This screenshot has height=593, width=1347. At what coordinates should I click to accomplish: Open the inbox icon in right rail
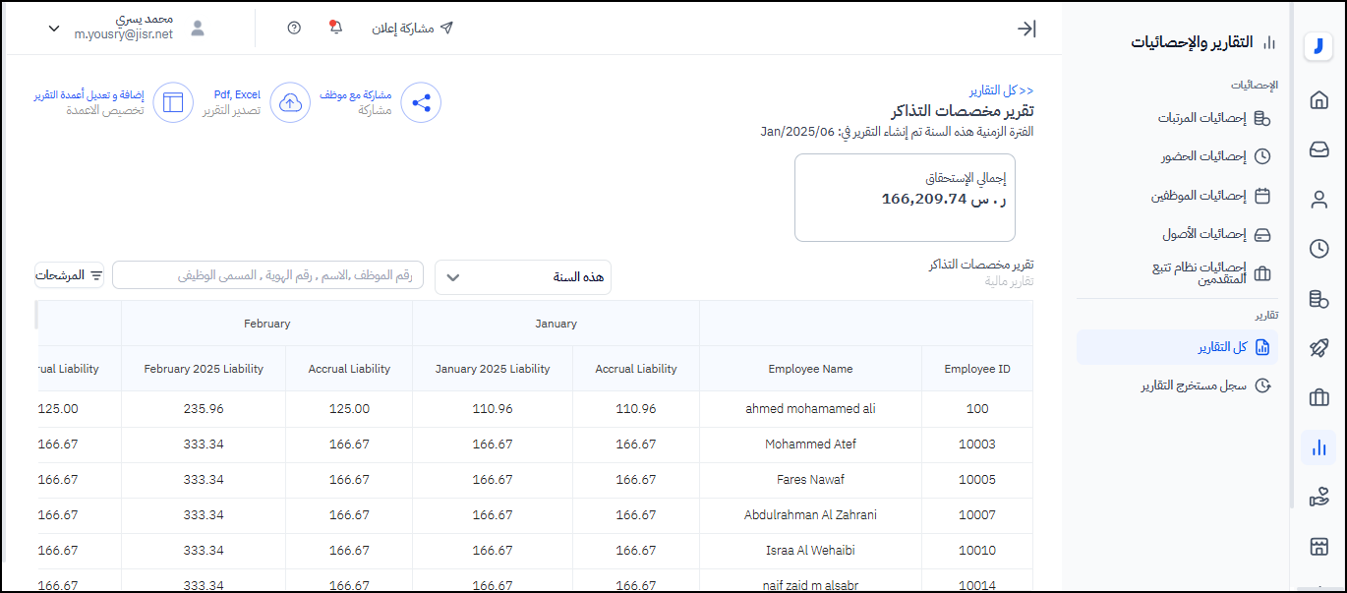[x=1318, y=149]
